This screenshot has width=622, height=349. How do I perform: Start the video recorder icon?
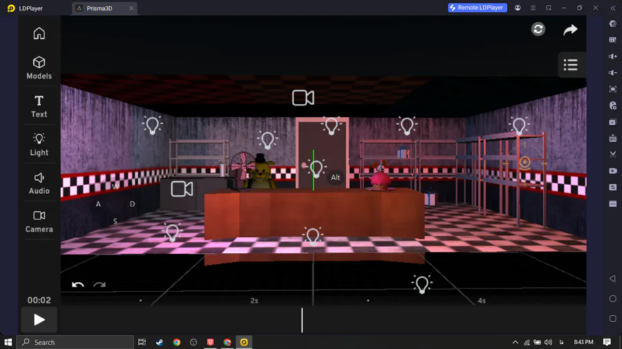tap(612, 171)
